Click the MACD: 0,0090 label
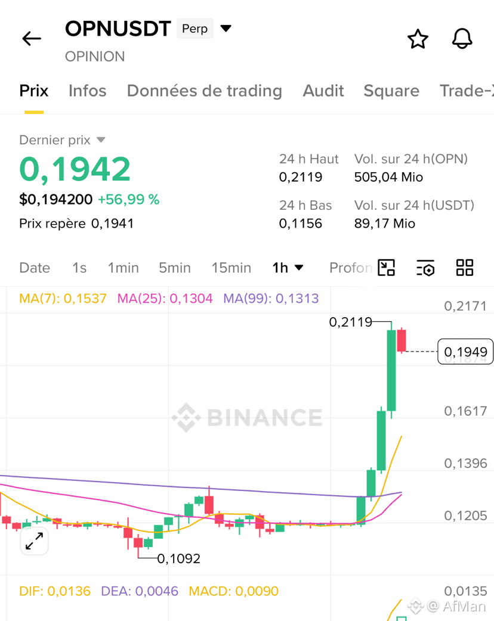 tap(233, 591)
